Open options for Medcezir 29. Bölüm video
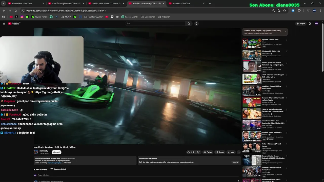The width and height of the screenshot is (324, 182). tap(287, 52)
